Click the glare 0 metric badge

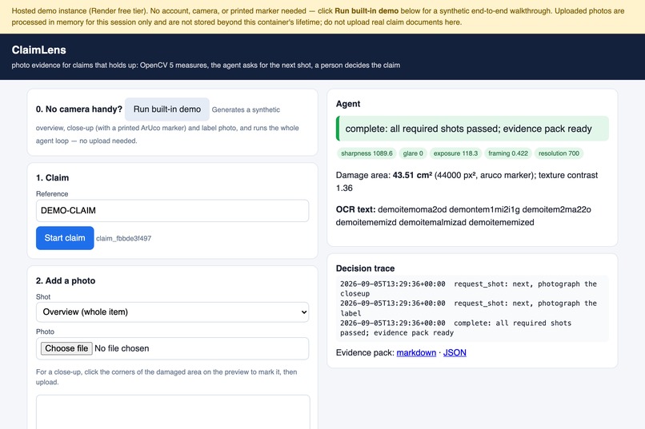point(413,153)
